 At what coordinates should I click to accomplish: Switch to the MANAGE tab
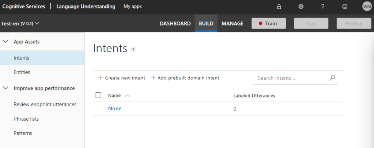232,23
